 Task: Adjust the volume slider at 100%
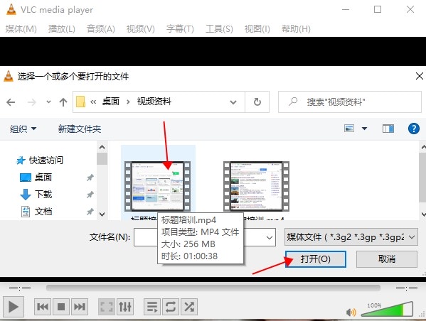388,310
